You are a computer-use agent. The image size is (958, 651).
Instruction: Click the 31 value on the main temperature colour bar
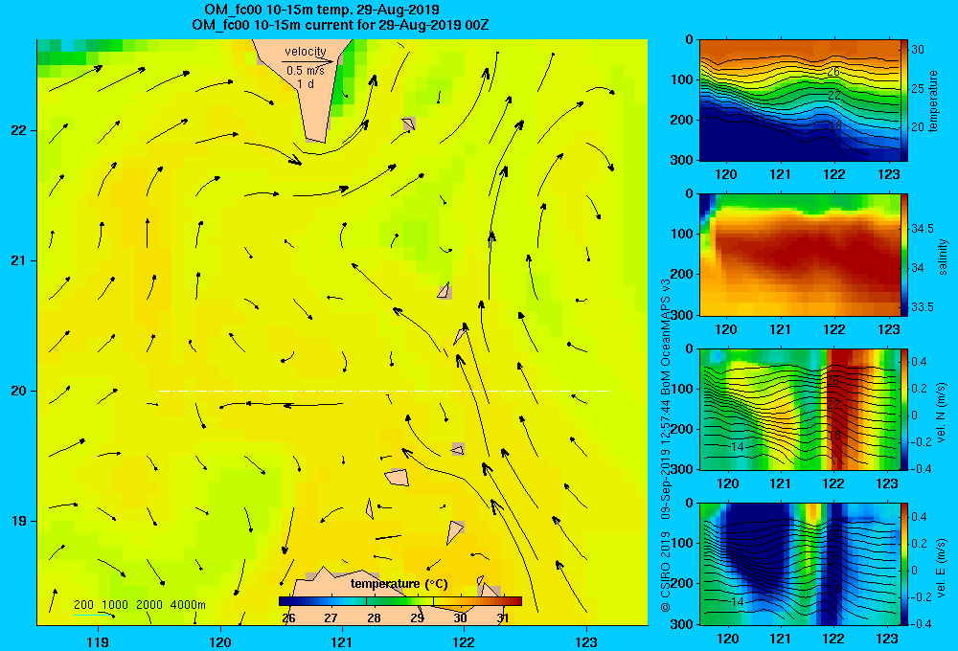(502, 618)
